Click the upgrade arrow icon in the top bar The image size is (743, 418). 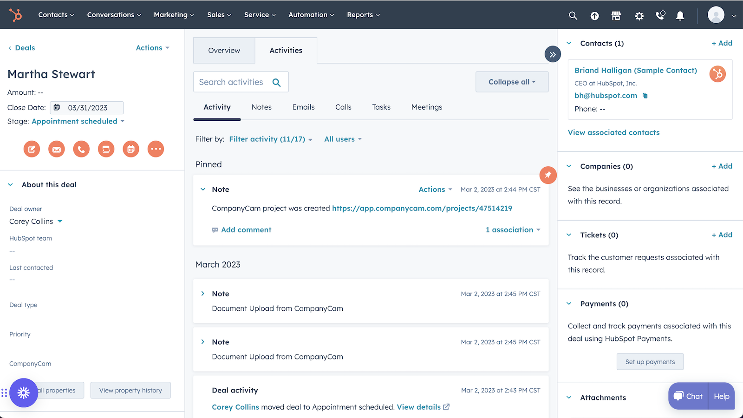pyautogui.click(x=594, y=16)
